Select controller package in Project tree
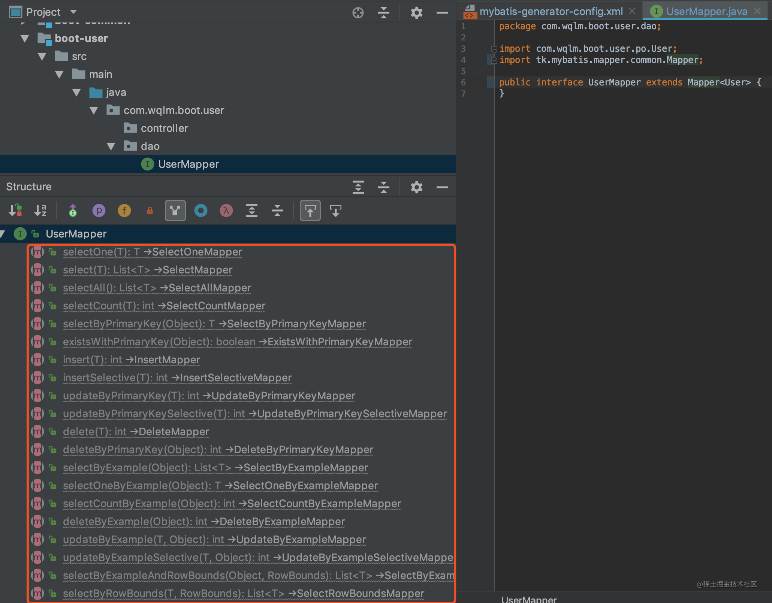The image size is (772, 603). click(164, 128)
